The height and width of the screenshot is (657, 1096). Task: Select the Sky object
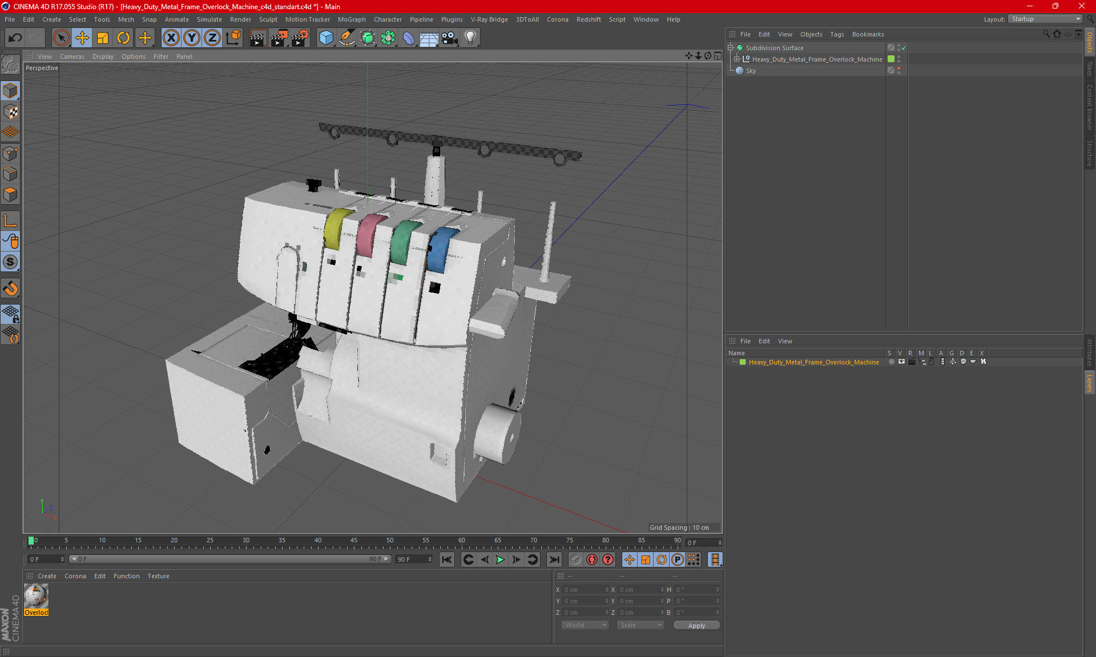click(751, 71)
